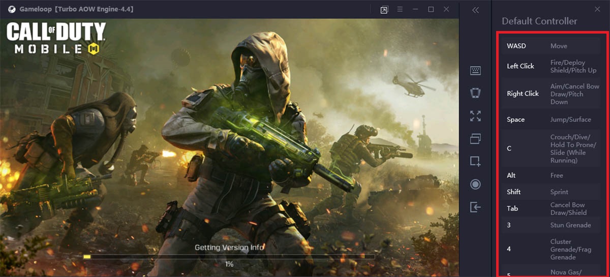610x277 pixels.
Task: Click the rotate screen icon in the sidebar
Action: click(x=475, y=93)
